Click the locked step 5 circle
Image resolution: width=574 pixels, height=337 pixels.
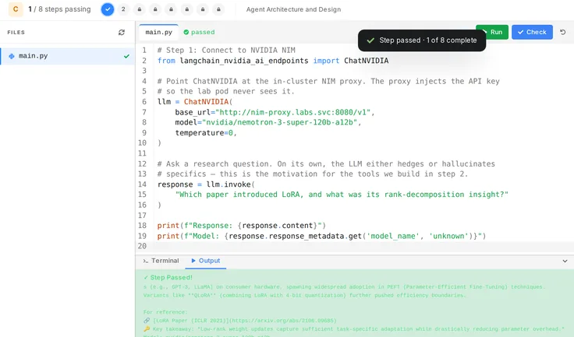[x=171, y=9]
